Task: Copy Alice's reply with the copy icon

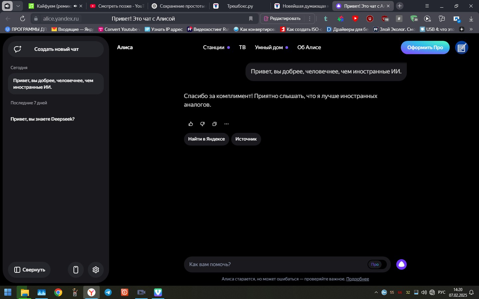Action: point(215,124)
